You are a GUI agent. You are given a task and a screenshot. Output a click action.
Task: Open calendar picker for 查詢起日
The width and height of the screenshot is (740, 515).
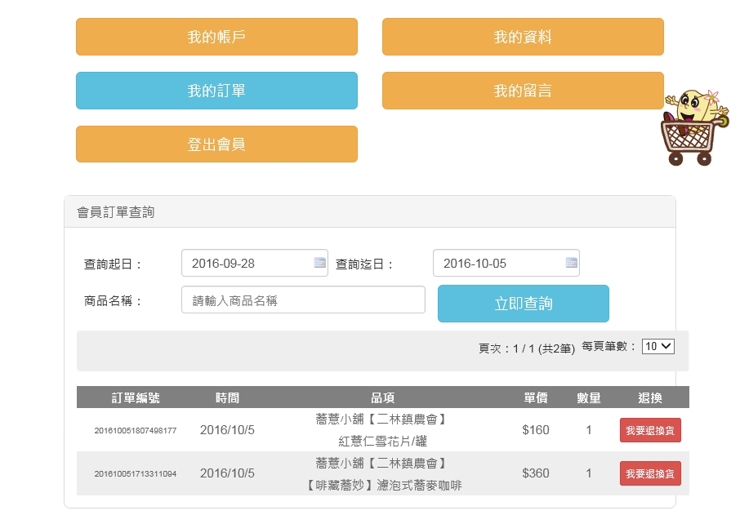319,263
